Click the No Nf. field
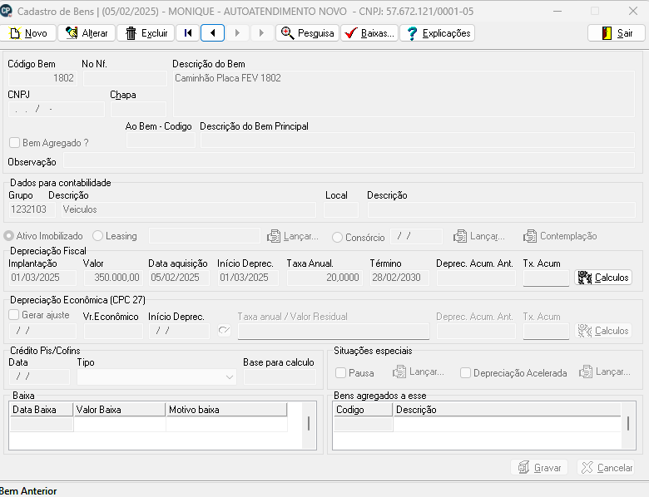Screen dimensions: 649x497 (125, 78)
